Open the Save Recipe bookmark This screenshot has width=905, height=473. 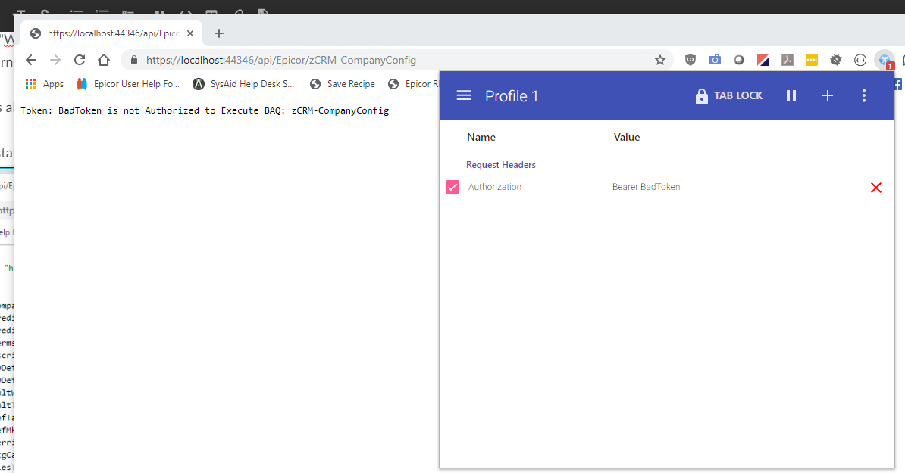343,84
